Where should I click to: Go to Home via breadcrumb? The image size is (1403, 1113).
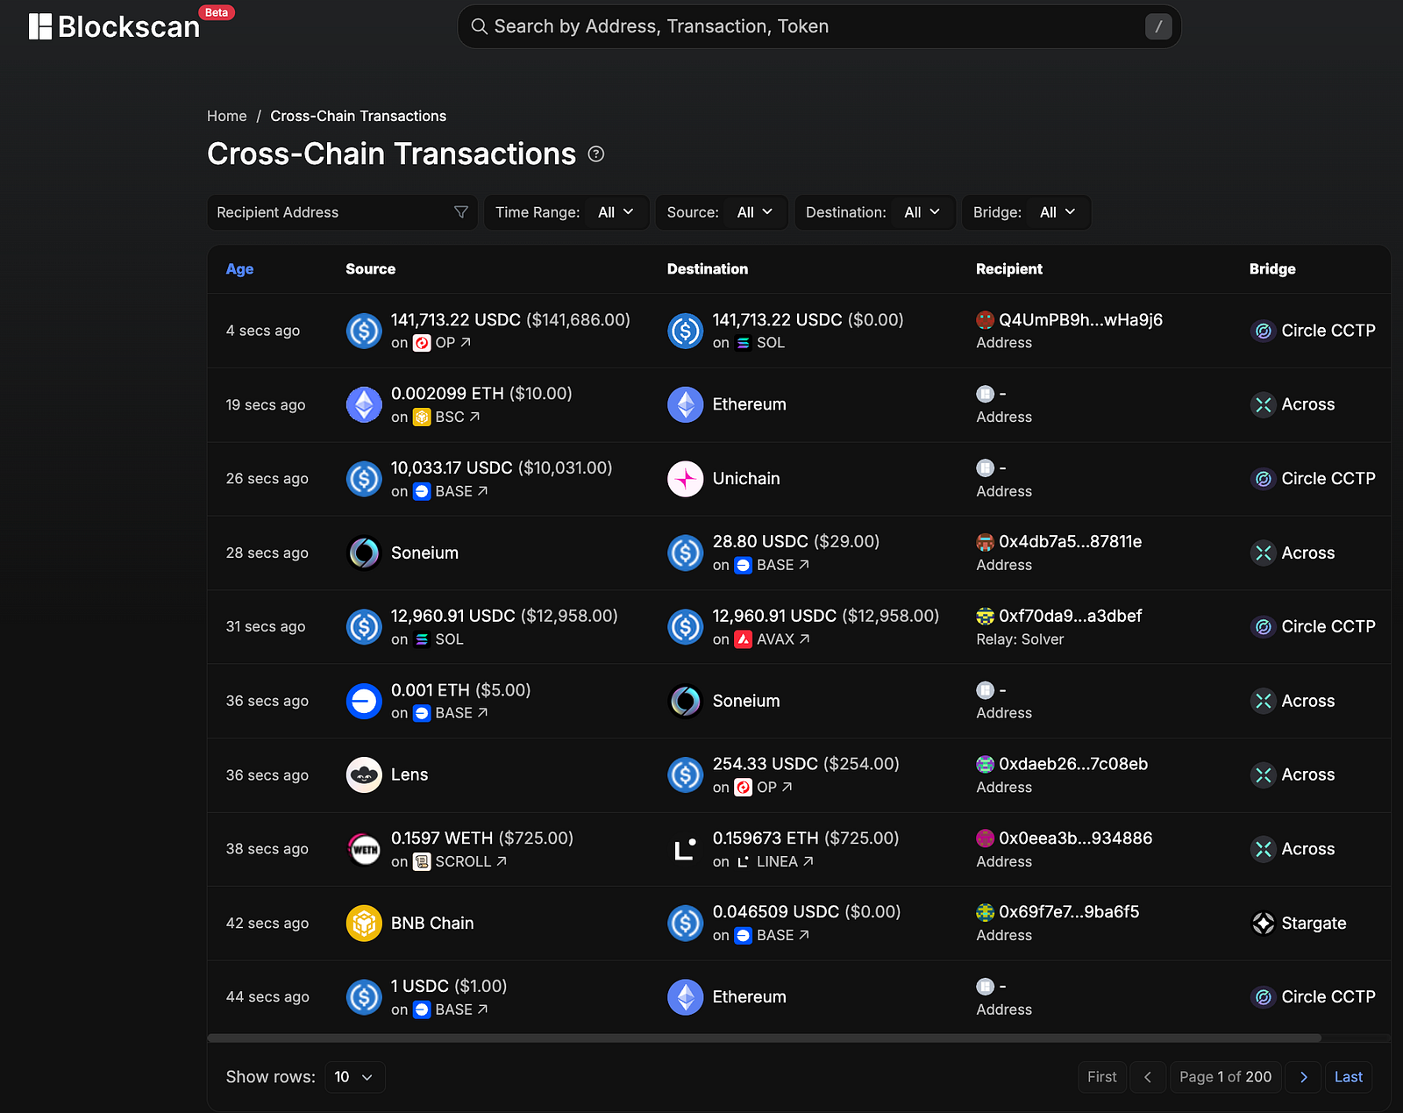[226, 116]
